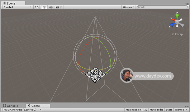This screenshot has height=112, width=190.
Task: Click the lower-right gray gizmo cone
Action: (x=182, y=25)
